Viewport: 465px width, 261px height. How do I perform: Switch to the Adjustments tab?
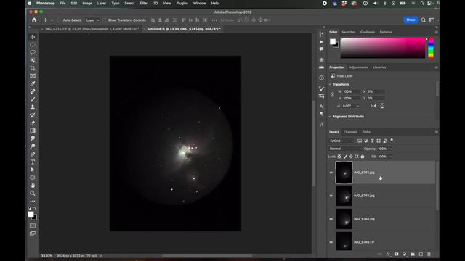(358, 67)
